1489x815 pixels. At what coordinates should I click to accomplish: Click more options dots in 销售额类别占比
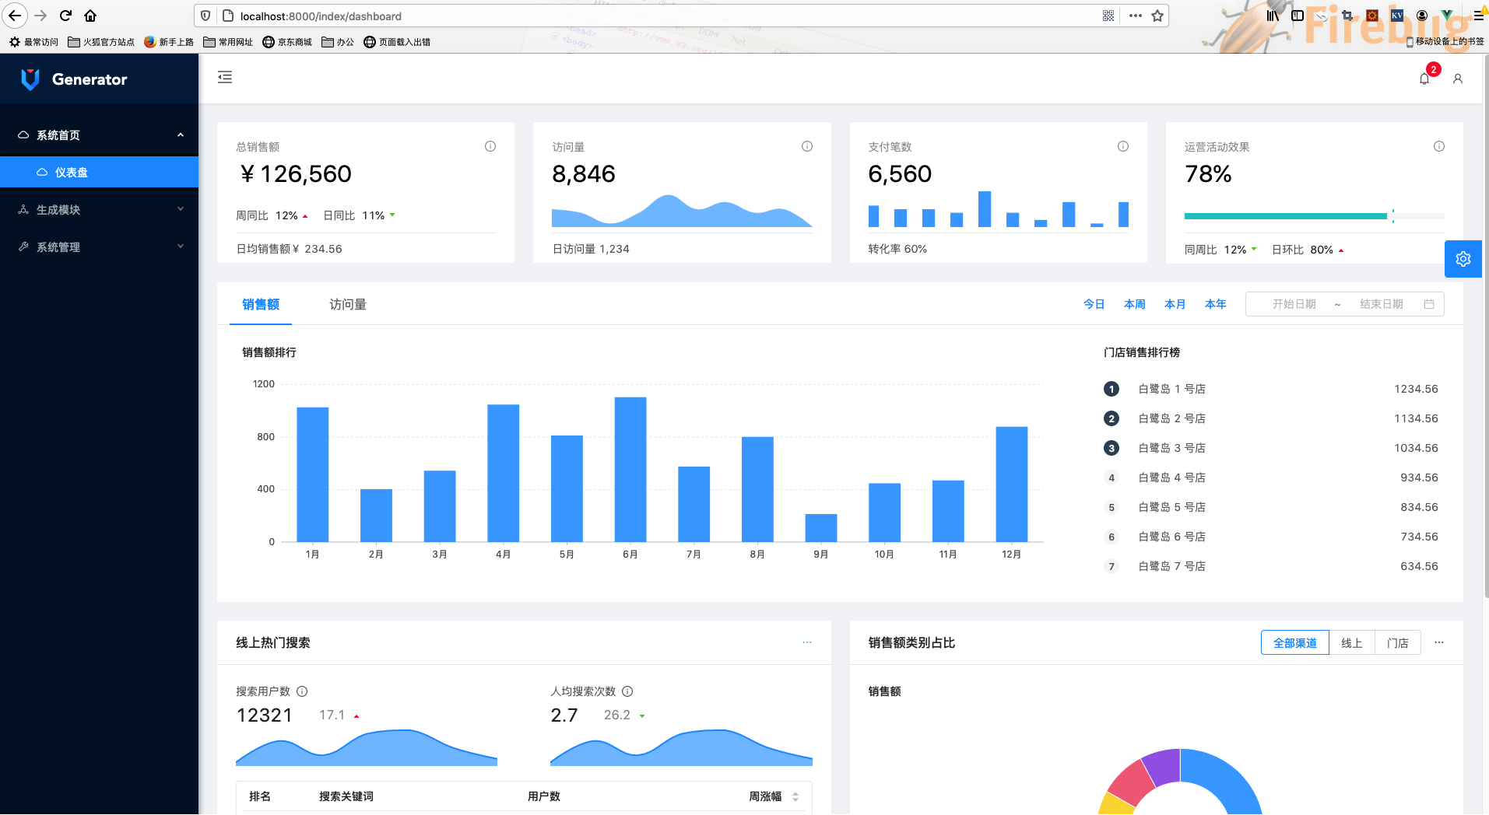pos(1439,642)
